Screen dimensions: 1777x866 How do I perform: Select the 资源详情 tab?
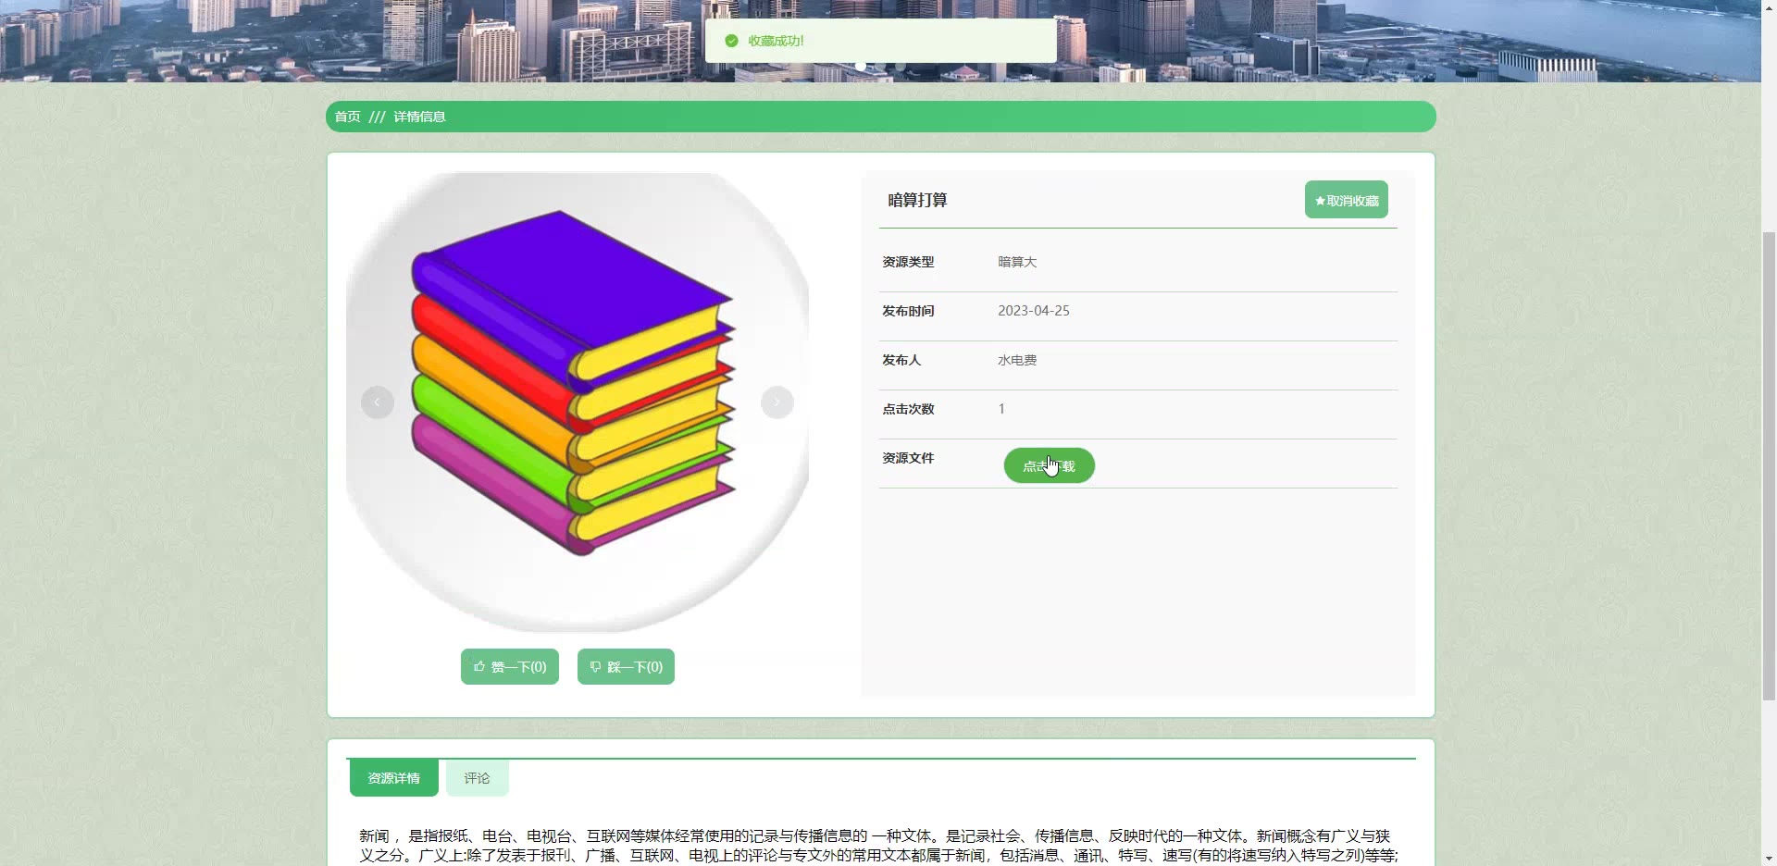click(x=393, y=778)
